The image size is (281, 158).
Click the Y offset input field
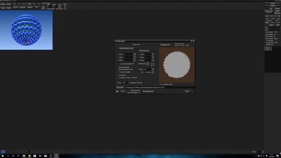[128, 57]
